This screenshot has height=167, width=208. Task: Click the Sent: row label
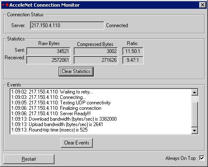point(20,50)
